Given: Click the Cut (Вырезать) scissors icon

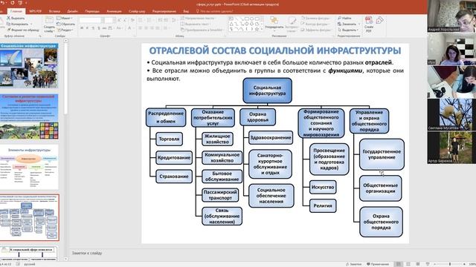Looking at the screenshot, I should coord(8,18).
